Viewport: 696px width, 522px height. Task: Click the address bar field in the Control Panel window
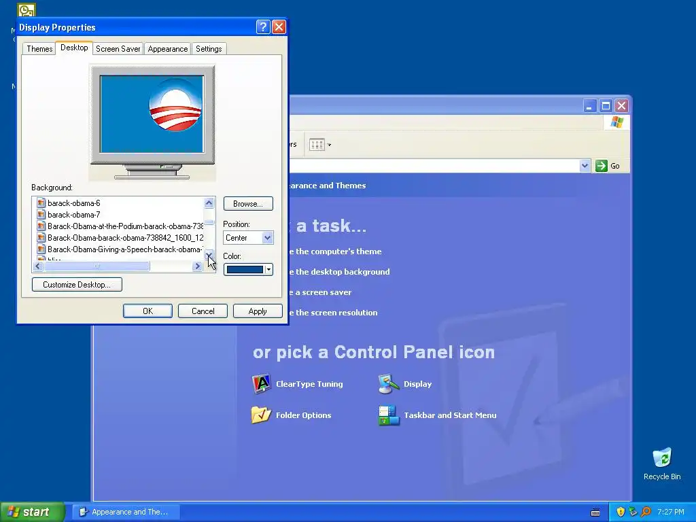tap(434, 166)
